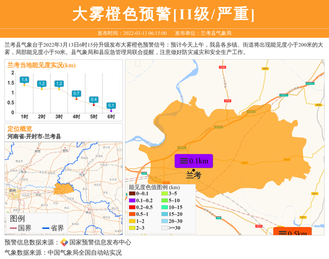Click the 省界 legend line entry
Viewport: 329px width, 259px height.
coord(52,228)
